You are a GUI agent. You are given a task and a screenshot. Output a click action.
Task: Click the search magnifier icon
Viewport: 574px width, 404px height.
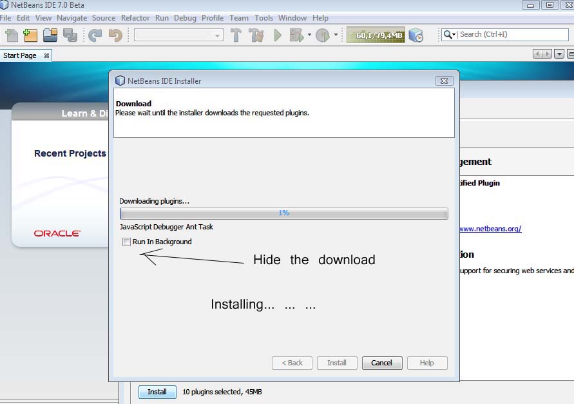point(447,34)
